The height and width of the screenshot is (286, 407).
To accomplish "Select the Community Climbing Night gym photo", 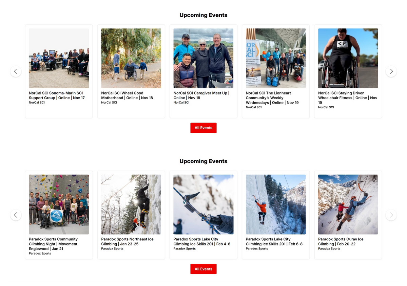I will click(59, 204).
